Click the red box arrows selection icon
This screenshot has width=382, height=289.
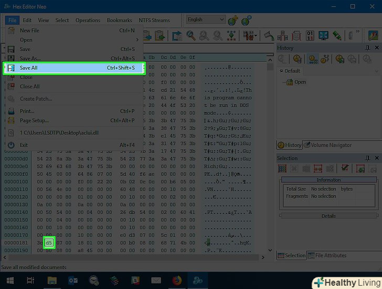(317, 168)
